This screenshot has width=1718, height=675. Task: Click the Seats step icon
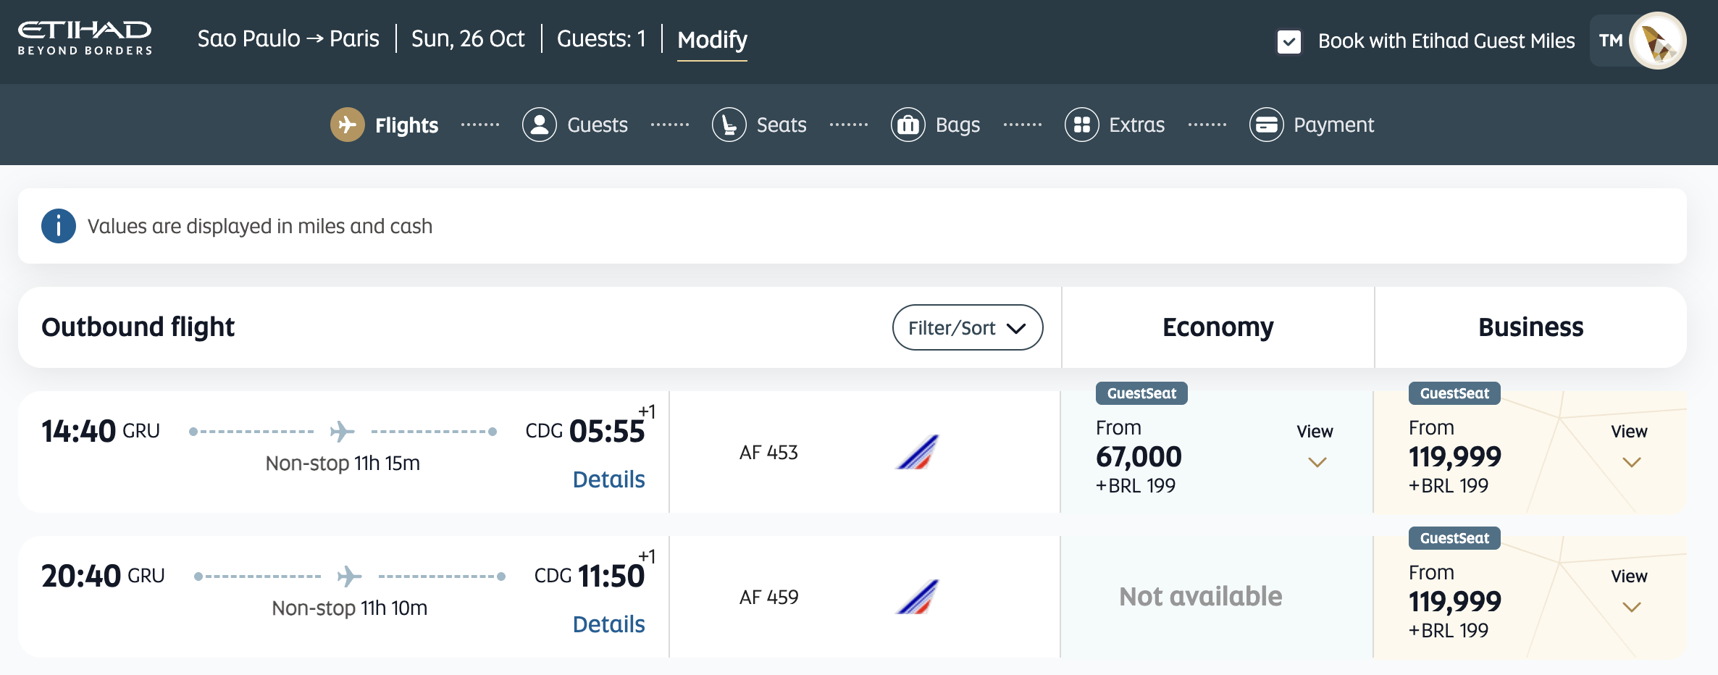[x=729, y=125]
